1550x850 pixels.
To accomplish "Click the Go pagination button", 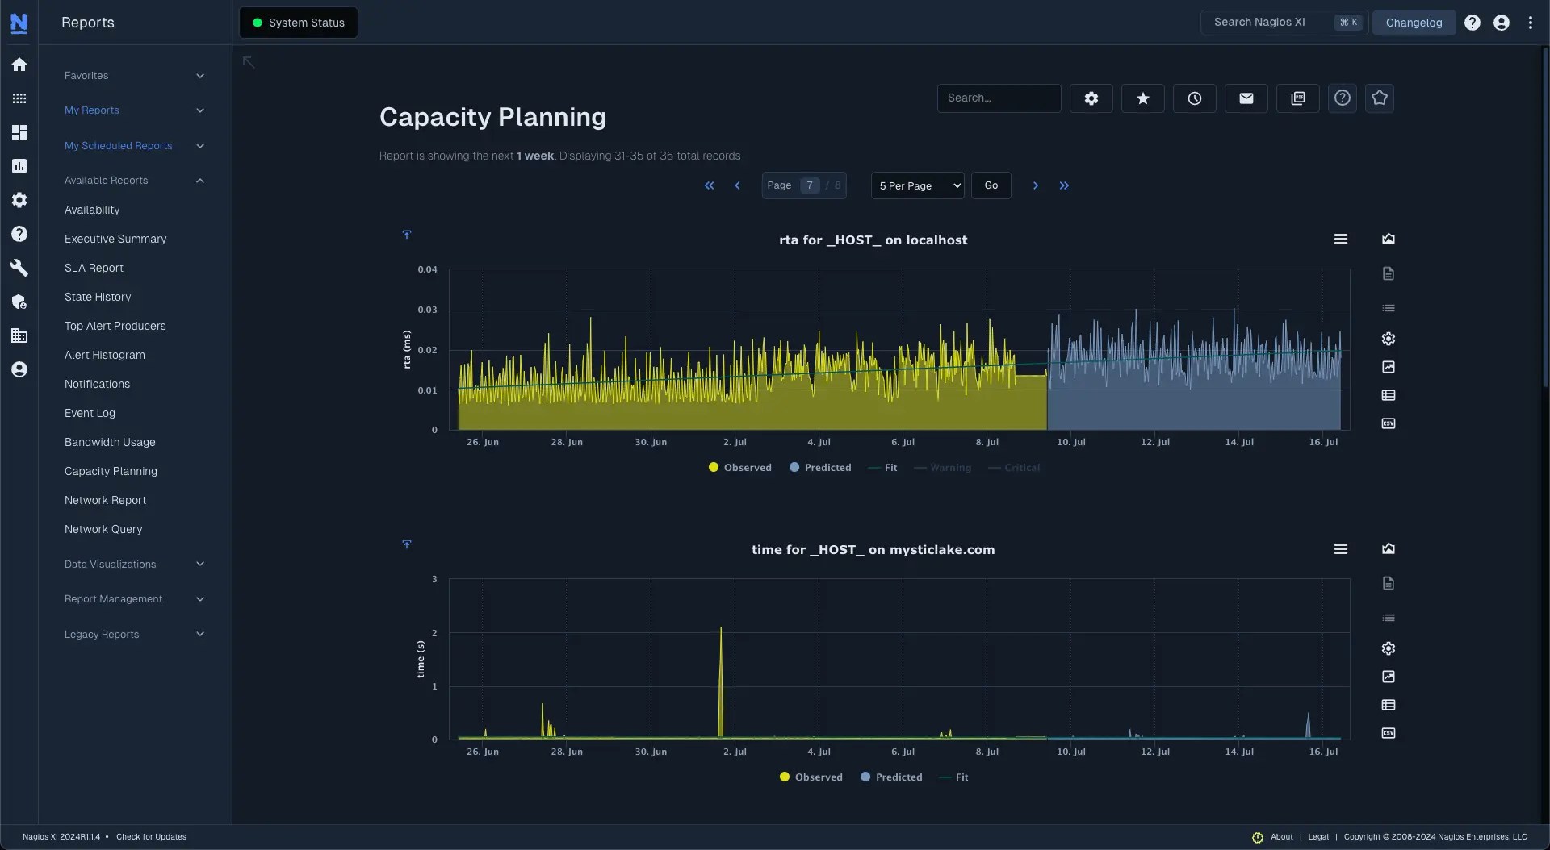I will click(x=991, y=185).
